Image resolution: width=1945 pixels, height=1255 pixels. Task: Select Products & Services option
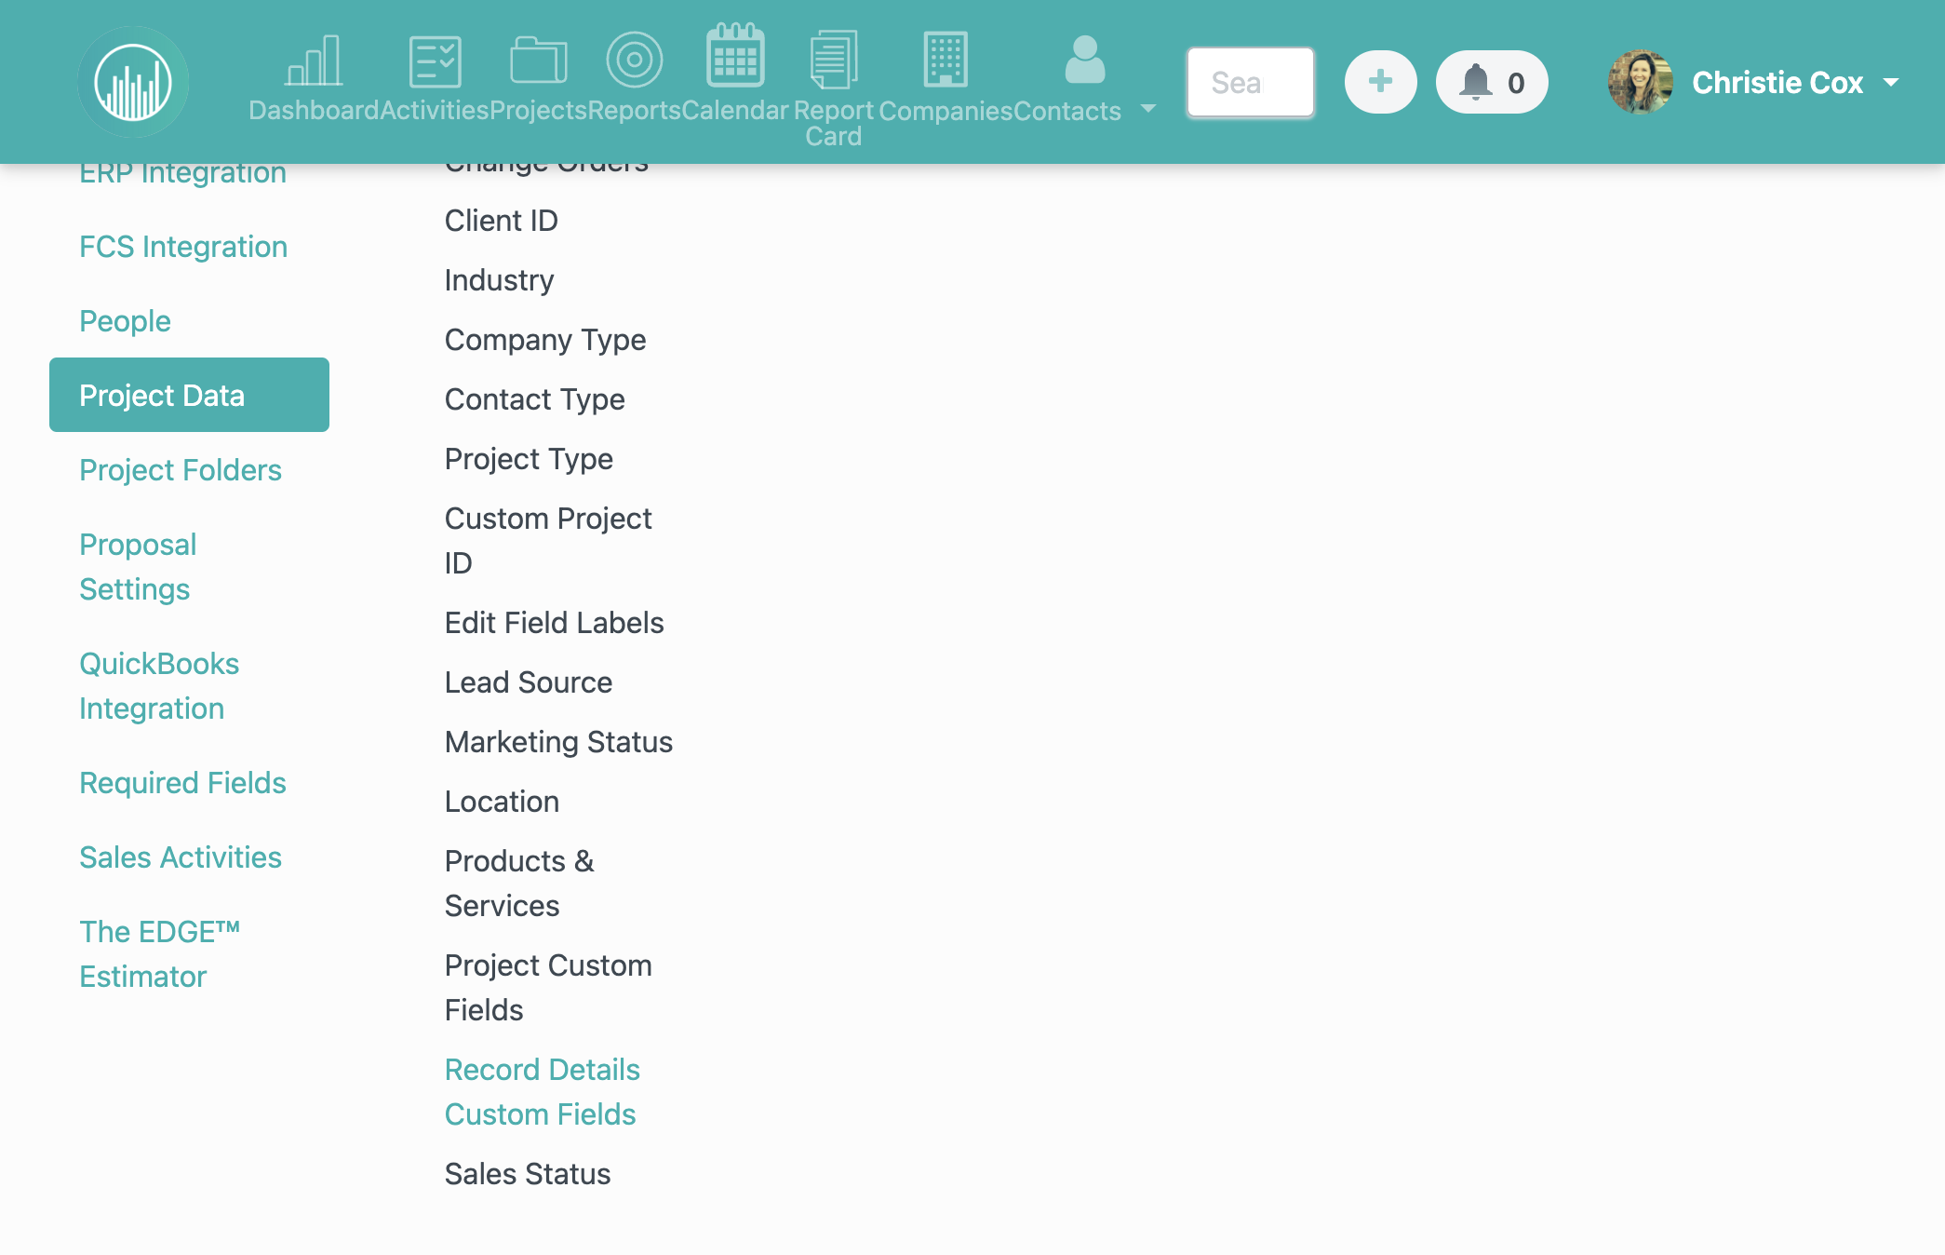click(x=519, y=884)
